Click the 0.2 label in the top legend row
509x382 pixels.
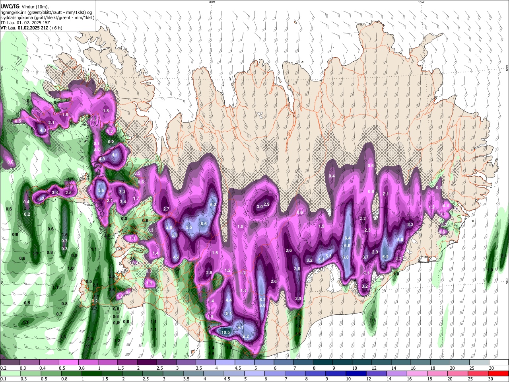4,368
